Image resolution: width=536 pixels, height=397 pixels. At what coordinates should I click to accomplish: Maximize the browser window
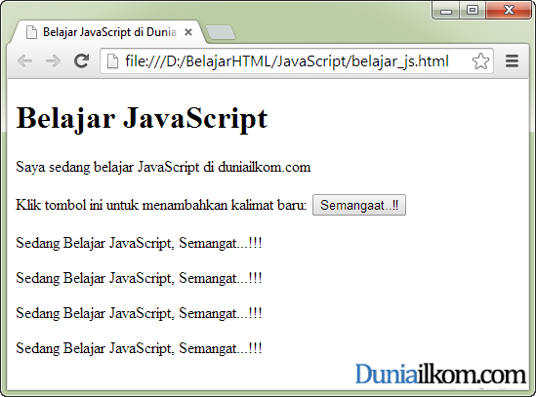[x=473, y=11]
